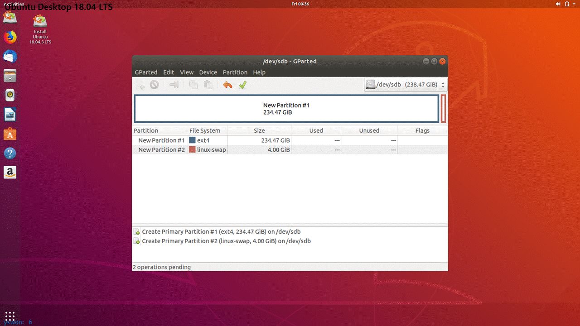Select the red swap block in disk map
Screen dimensions: 580x326
(443, 109)
